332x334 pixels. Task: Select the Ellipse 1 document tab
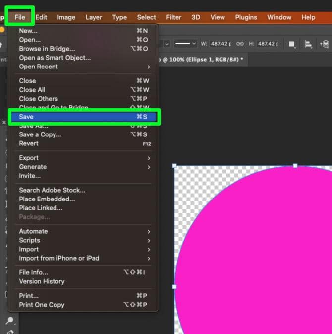click(203, 60)
